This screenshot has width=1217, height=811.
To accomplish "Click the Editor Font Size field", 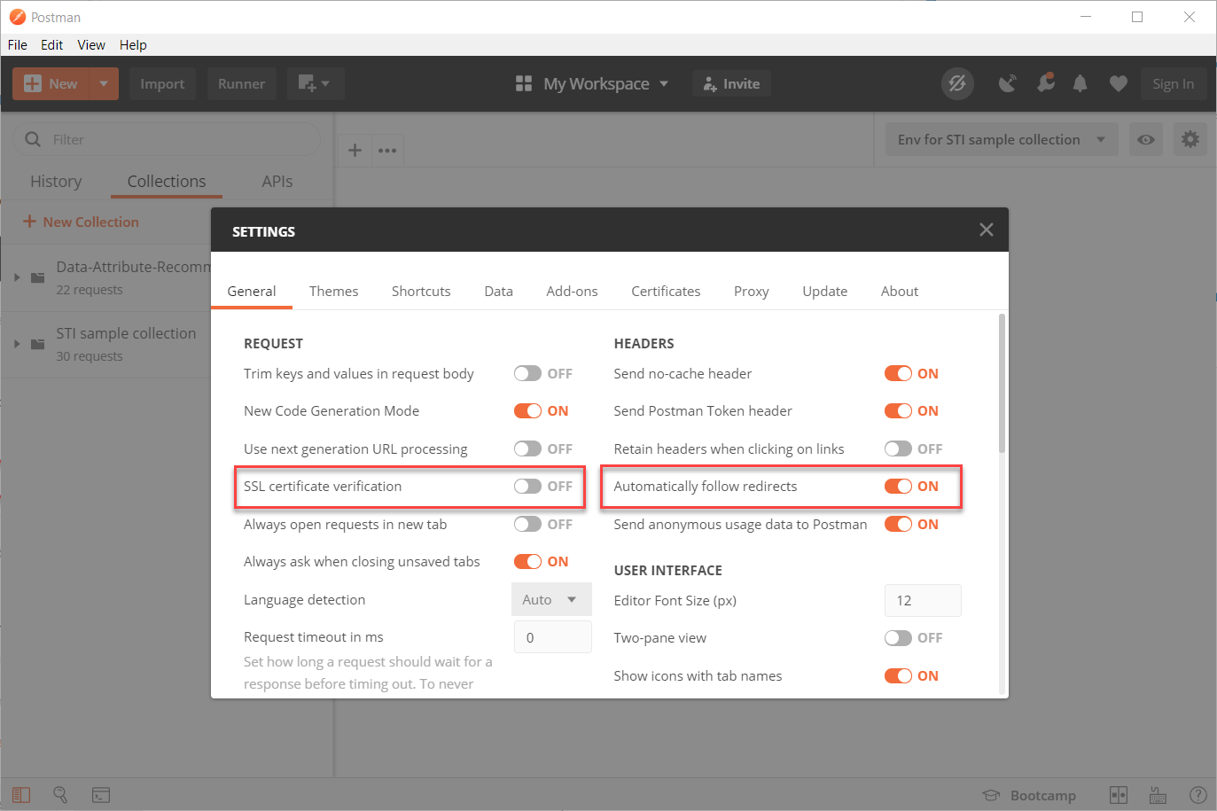I will [923, 600].
